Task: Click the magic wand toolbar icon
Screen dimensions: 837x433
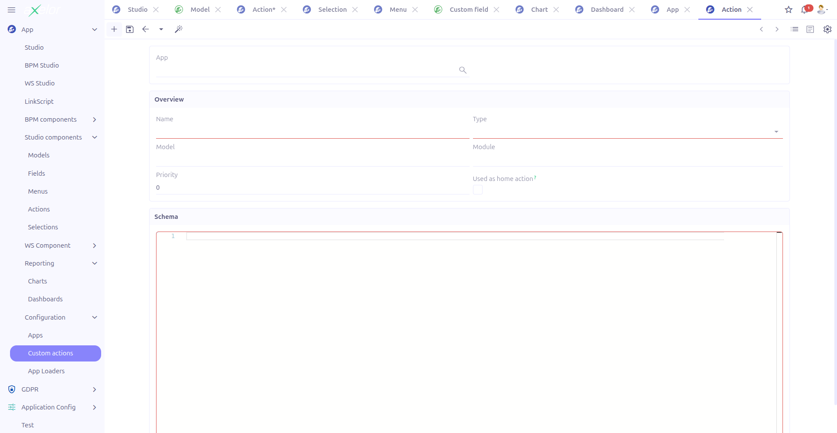Action: coord(179,29)
